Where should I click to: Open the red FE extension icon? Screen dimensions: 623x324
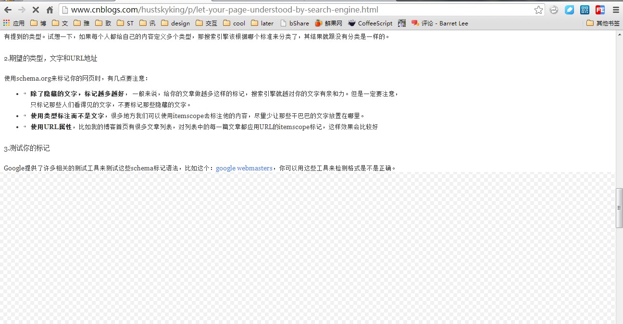[x=600, y=10]
